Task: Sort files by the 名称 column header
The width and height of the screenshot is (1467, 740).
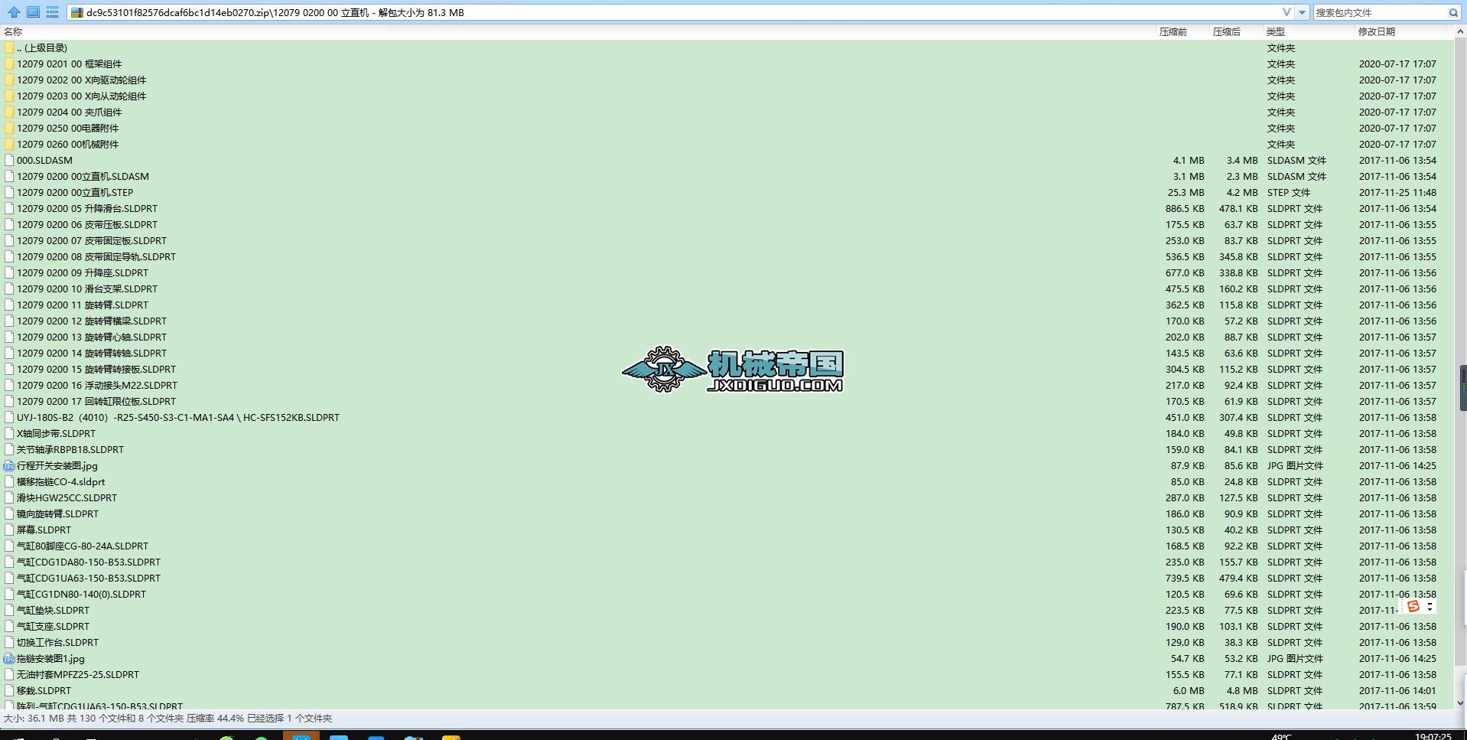Action: (13, 31)
